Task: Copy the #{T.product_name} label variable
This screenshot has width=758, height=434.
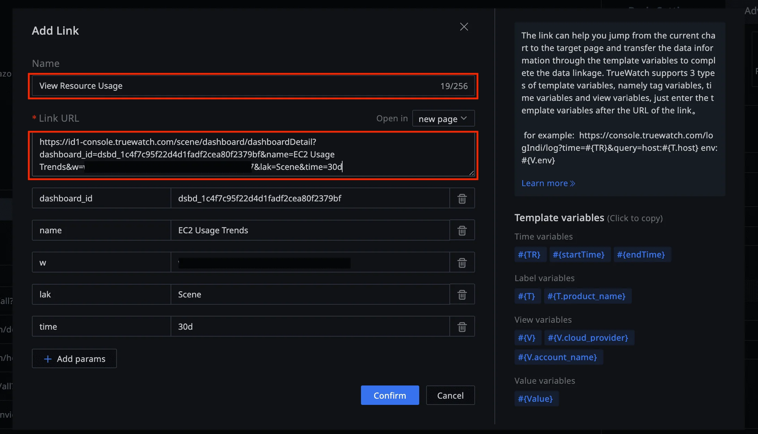Action: (x=586, y=296)
